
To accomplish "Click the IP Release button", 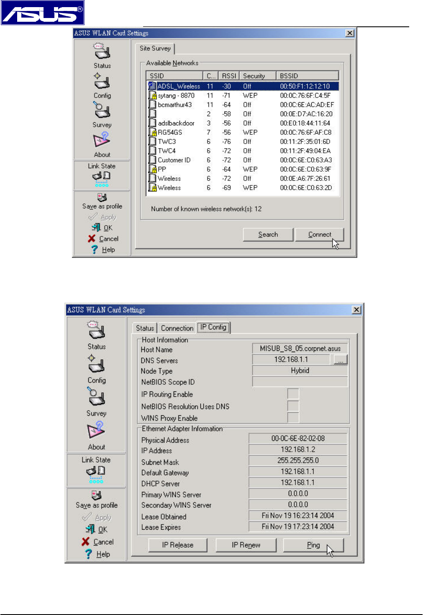I will (x=178, y=545).
